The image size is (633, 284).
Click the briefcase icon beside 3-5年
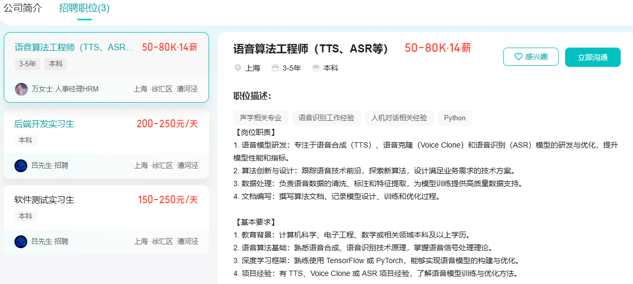[x=275, y=68]
